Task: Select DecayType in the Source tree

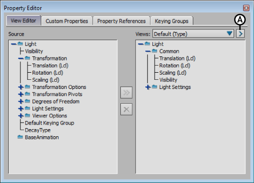Action: point(38,130)
